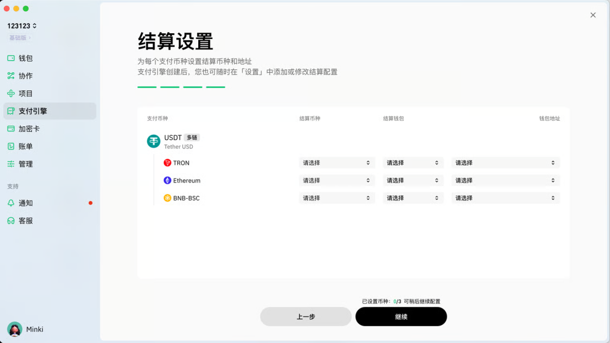Open the wallet address dropdown for BNB-BSC
610x343 pixels.
tap(505, 198)
